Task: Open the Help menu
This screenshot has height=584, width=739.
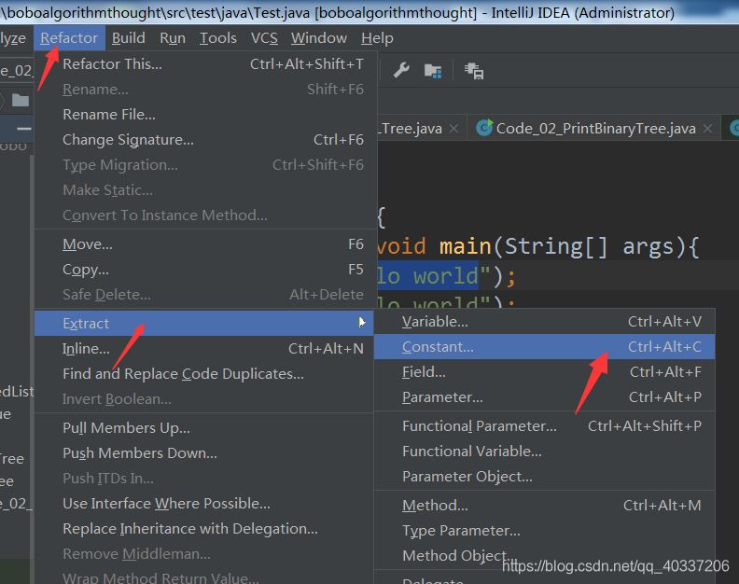Action: pyautogui.click(x=377, y=37)
